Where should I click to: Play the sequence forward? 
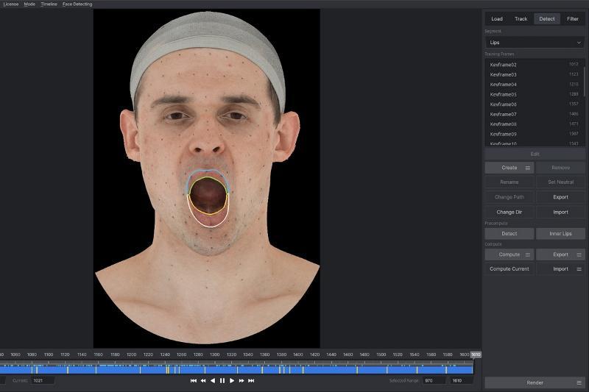(x=232, y=381)
